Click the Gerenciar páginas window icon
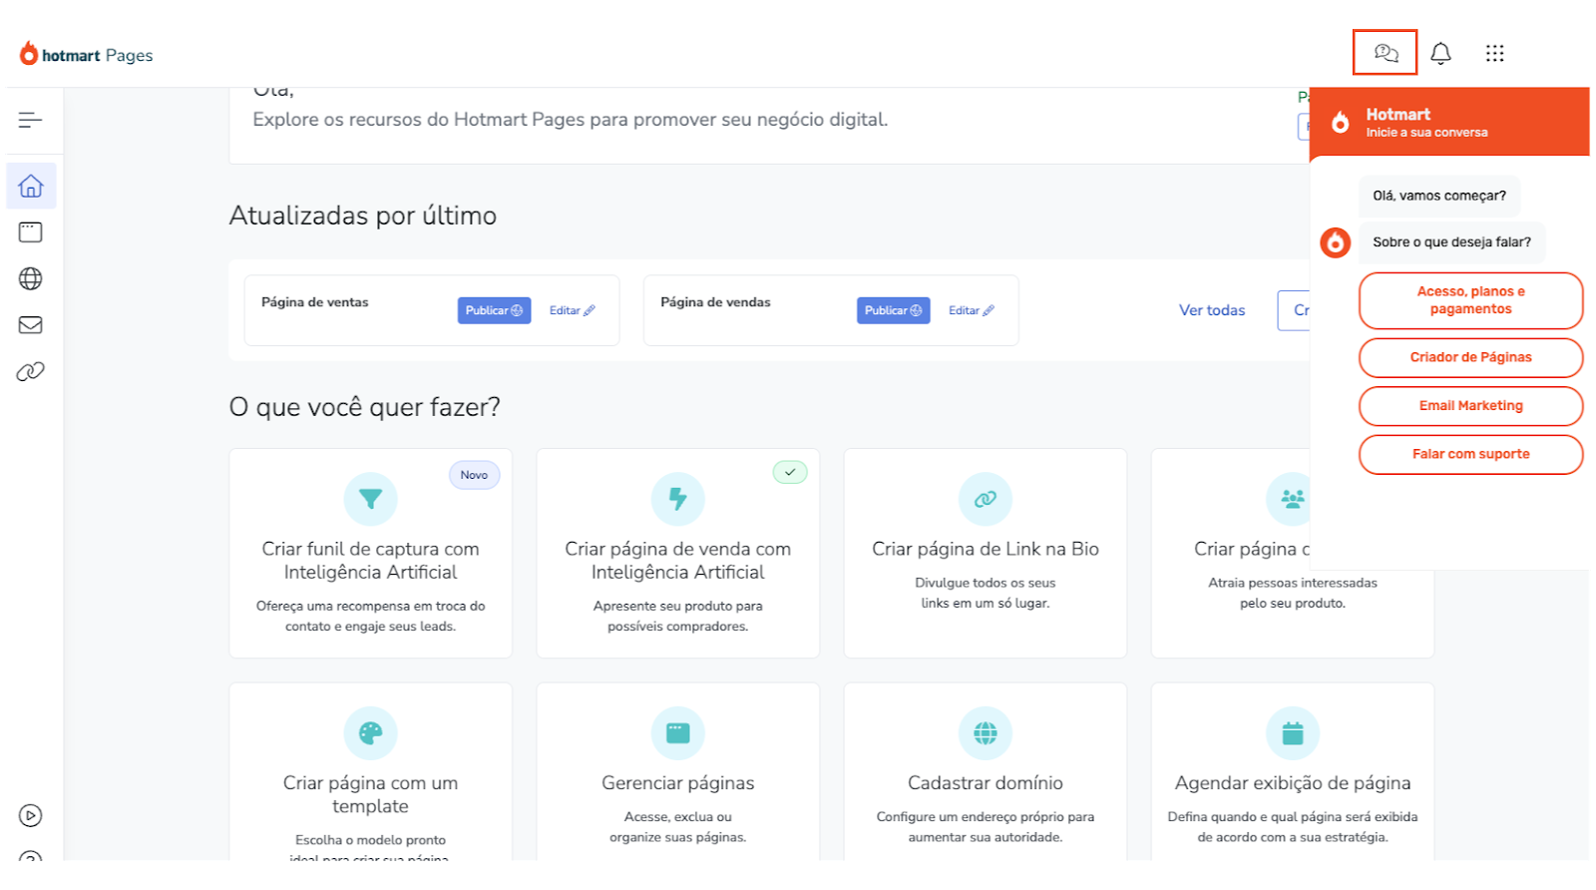The height and width of the screenshot is (890, 1596). click(x=677, y=733)
